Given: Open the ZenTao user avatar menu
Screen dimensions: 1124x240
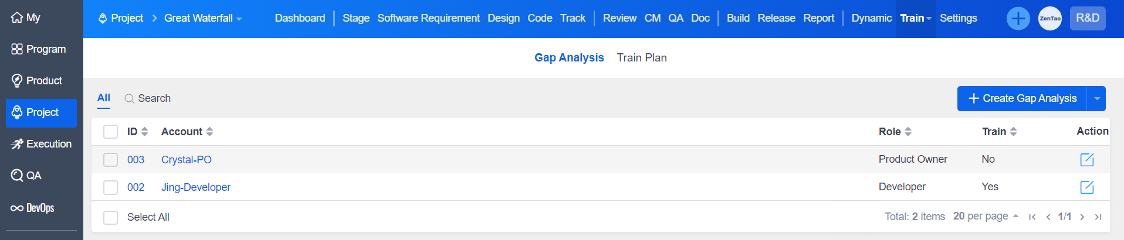Looking at the screenshot, I should point(1049,19).
